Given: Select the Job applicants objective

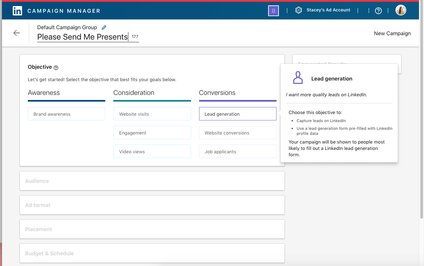Looking at the screenshot, I should click(237, 152).
